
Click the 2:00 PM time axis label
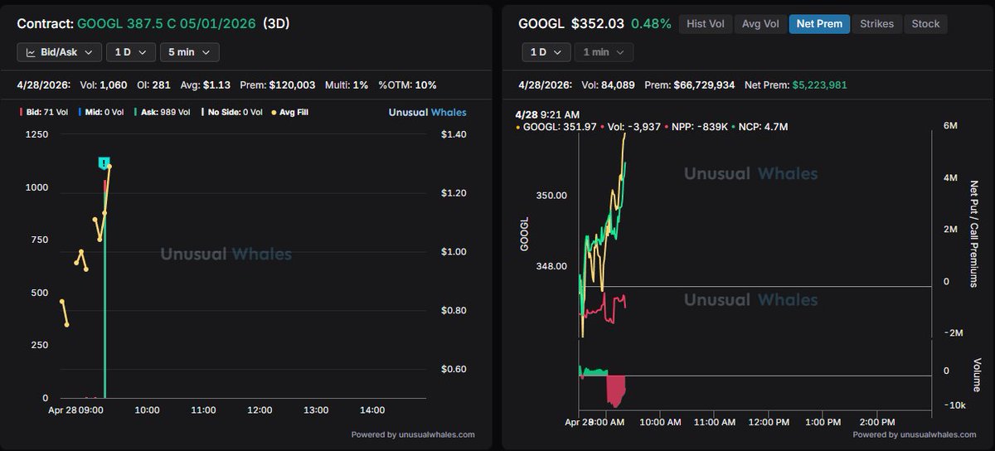coord(877,422)
